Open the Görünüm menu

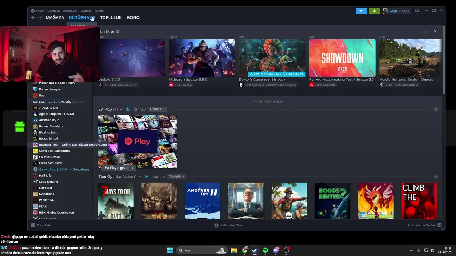point(54,11)
